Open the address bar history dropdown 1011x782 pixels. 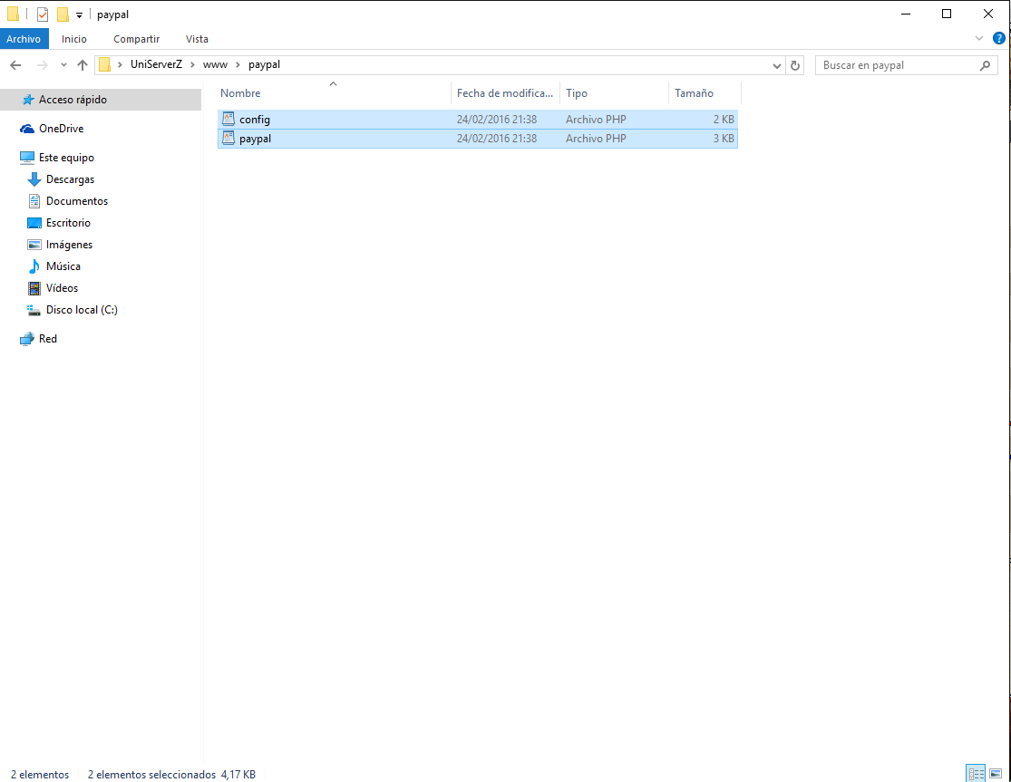[777, 65]
